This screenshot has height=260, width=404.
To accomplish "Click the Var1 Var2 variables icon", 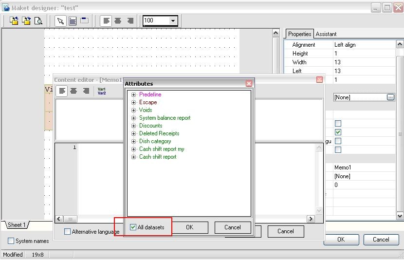I will 102,91.
